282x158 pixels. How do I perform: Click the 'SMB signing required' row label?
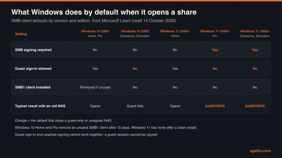click(33, 50)
